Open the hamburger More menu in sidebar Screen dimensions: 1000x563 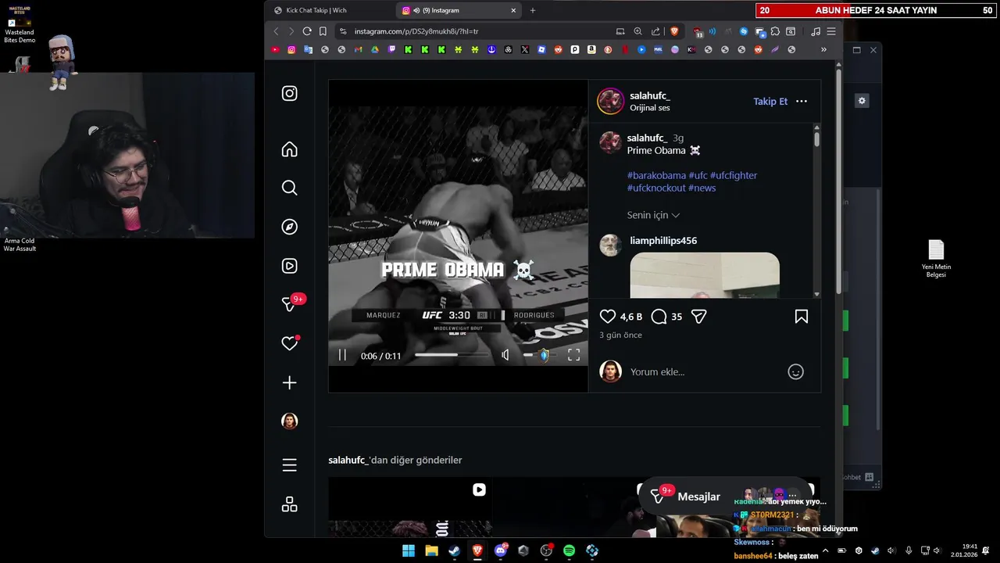[290, 465]
